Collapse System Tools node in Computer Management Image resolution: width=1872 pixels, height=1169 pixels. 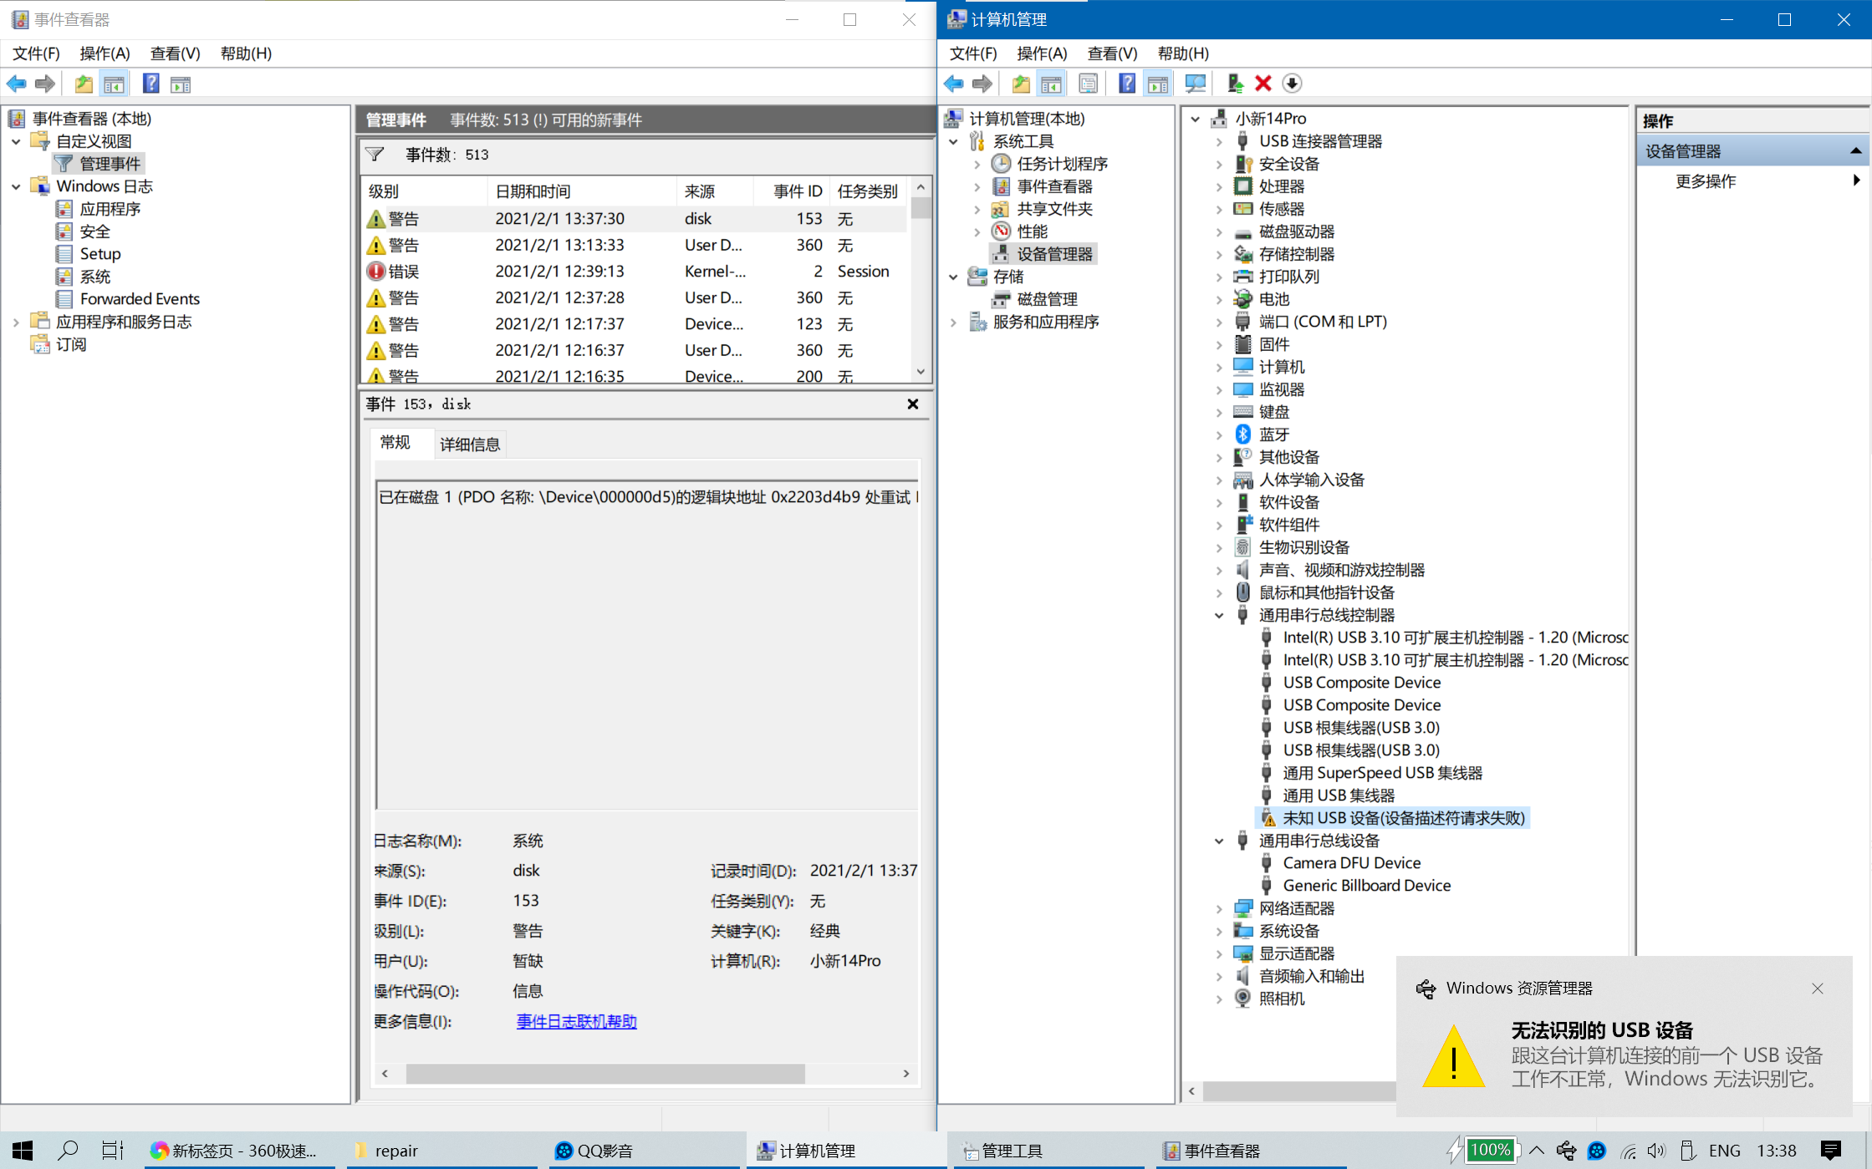click(x=953, y=141)
